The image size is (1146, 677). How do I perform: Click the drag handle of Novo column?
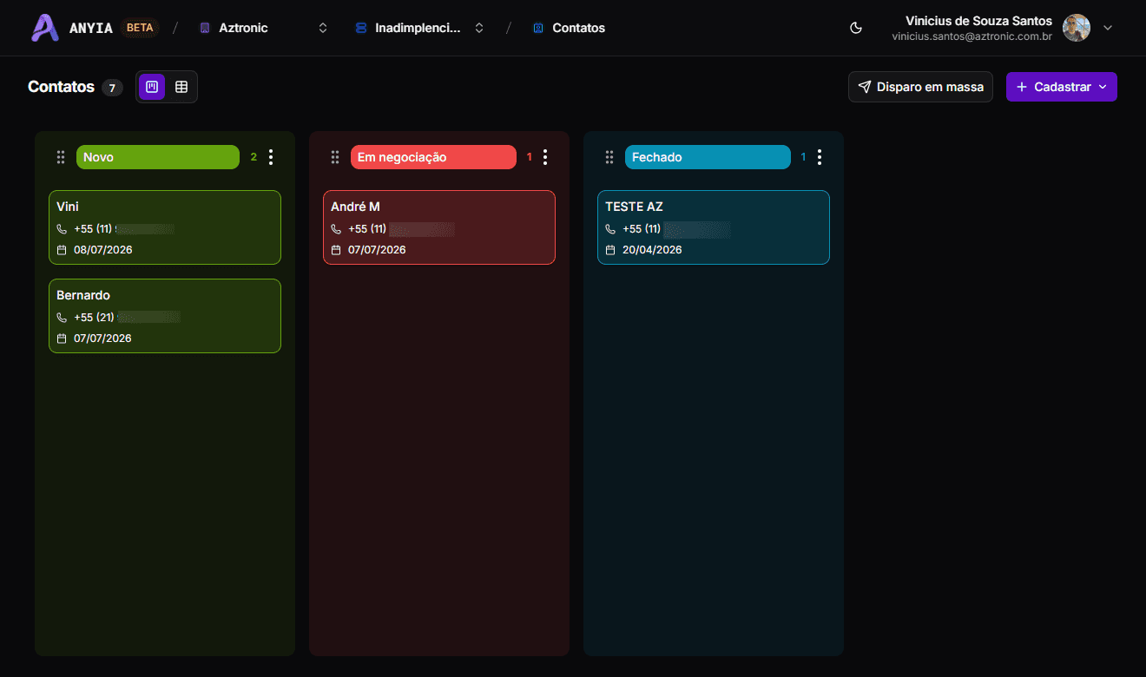61,157
